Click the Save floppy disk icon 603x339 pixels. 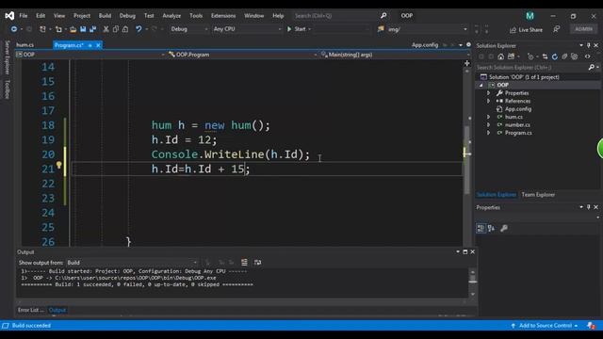(x=83, y=29)
